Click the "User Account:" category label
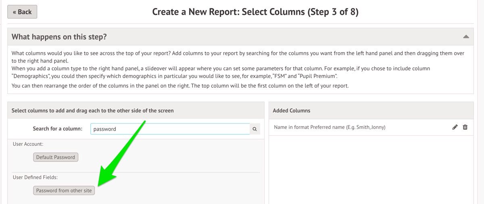This screenshot has height=204, width=484. click(x=28, y=144)
